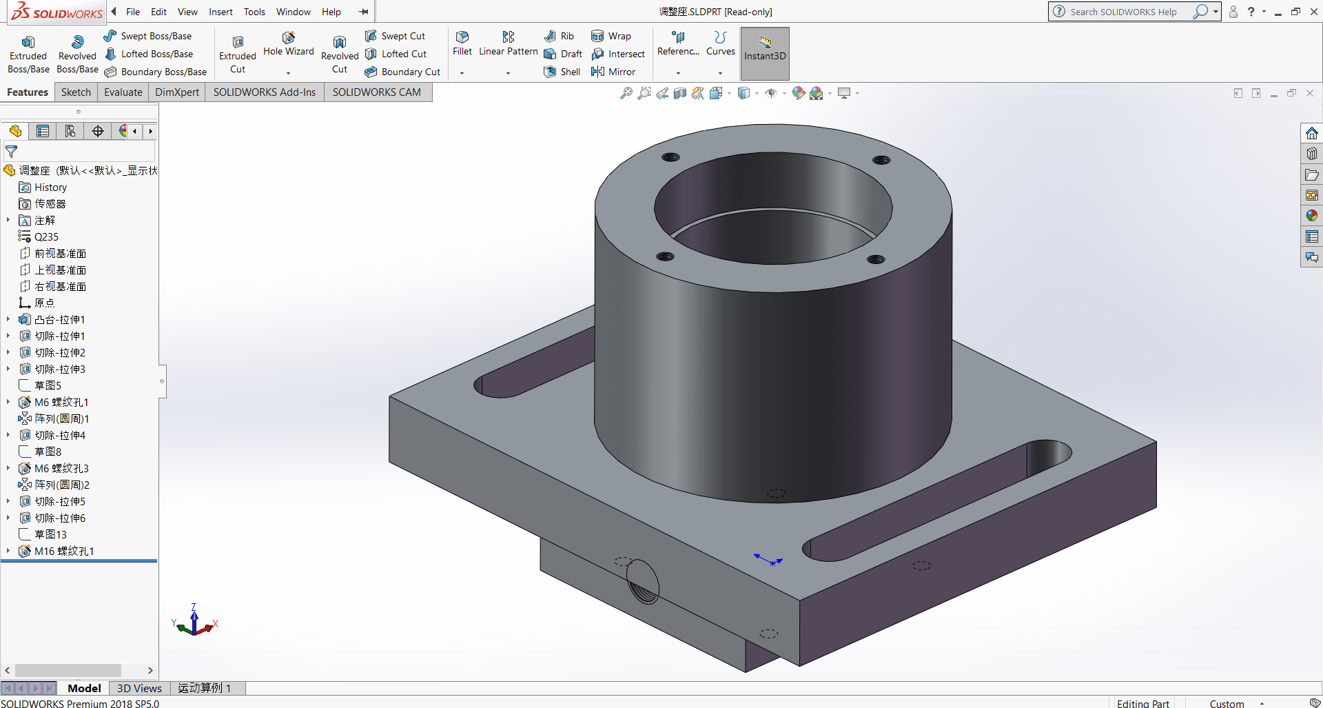Click the Intersect tool

point(618,54)
